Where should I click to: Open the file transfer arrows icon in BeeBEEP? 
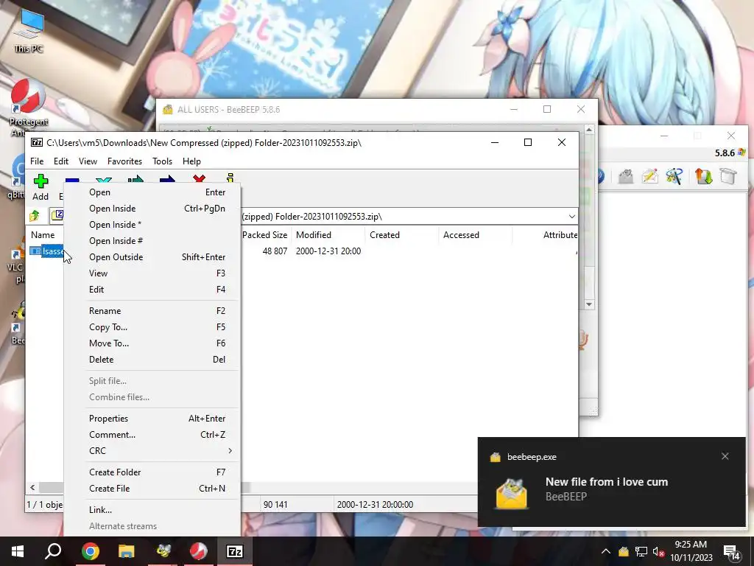tap(703, 176)
